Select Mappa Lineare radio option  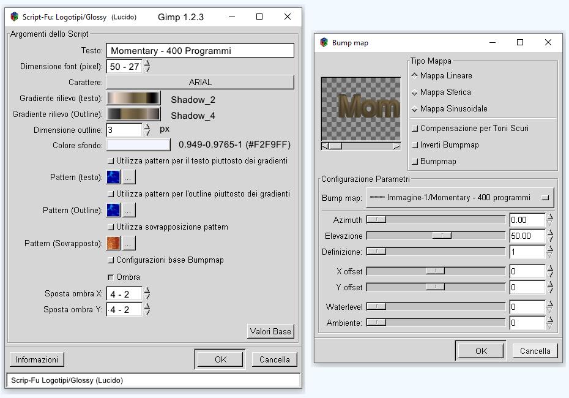point(414,75)
